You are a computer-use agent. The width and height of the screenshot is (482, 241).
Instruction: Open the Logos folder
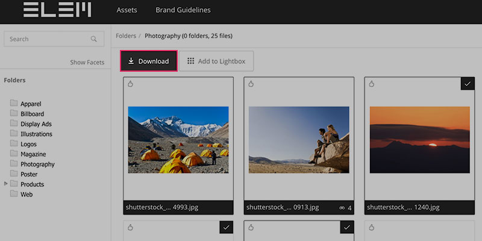[28, 144]
